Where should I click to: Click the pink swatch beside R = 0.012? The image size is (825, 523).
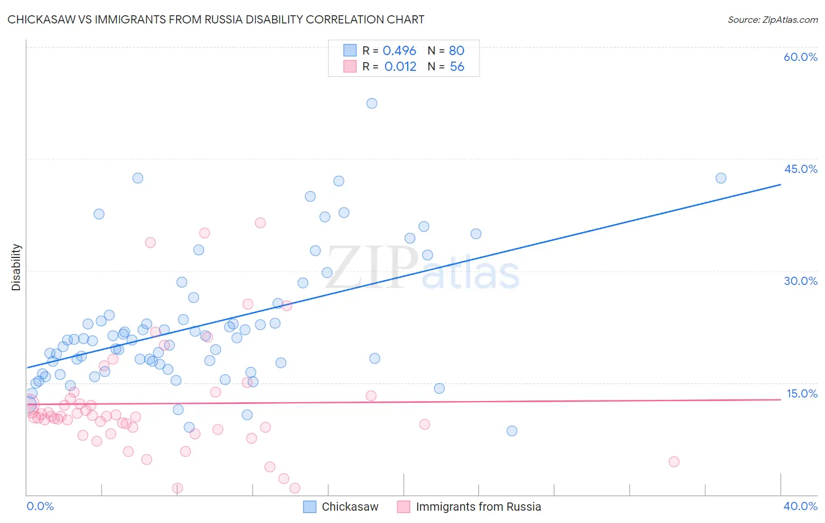pyautogui.click(x=350, y=66)
